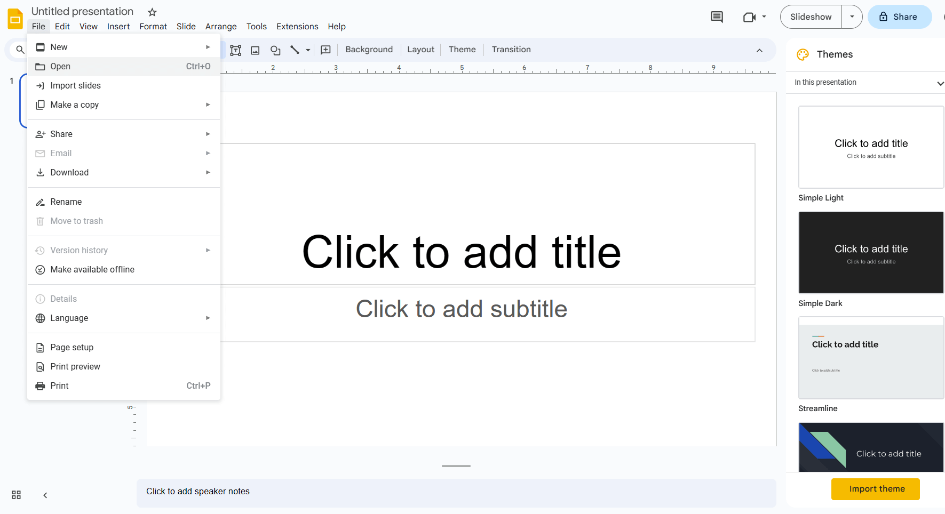
Task: Click the Themes palette icon
Action: coord(803,54)
